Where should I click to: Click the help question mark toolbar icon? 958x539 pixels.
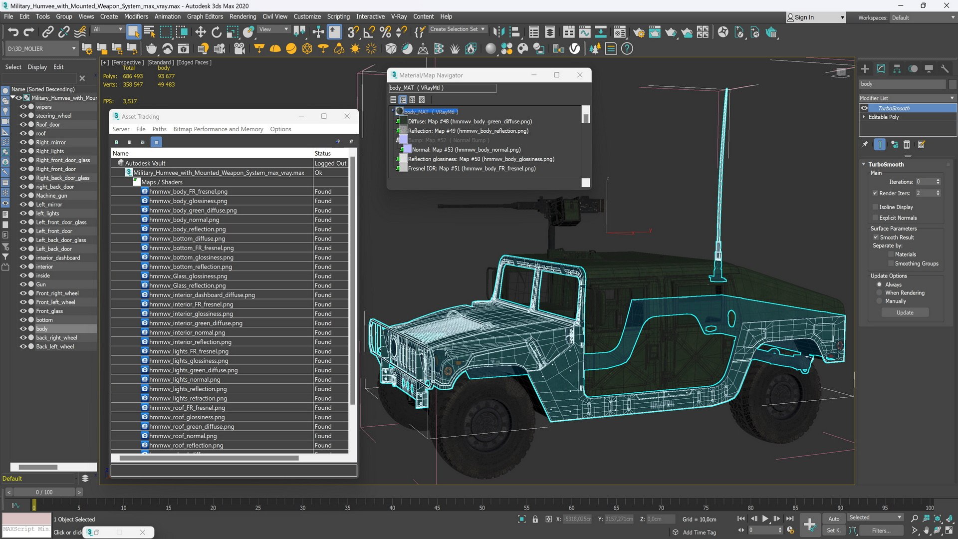(x=627, y=49)
